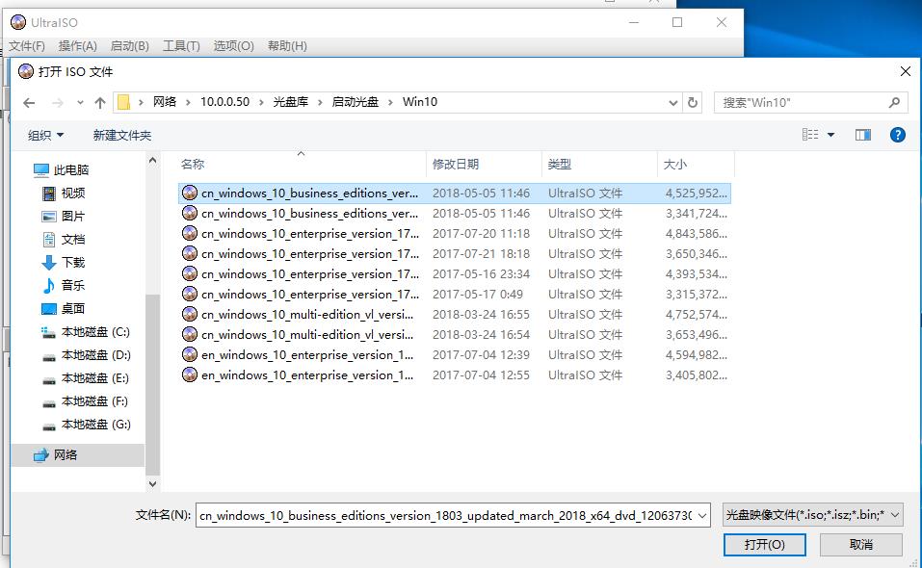Click the search magnifier icon
The height and width of the screenshot is (568, 922).
[894, 103]
